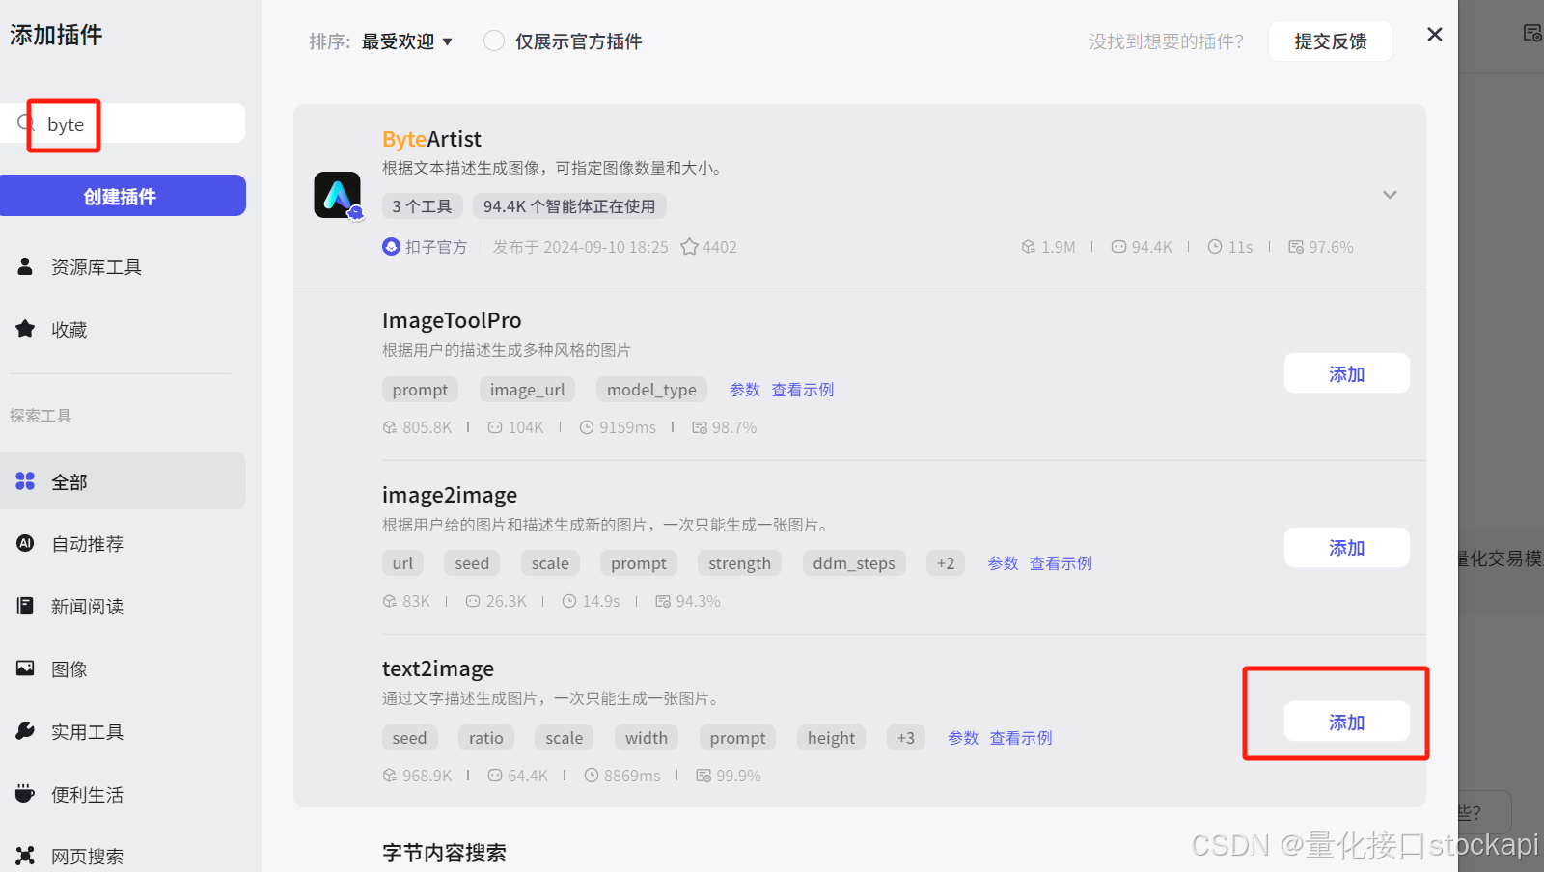1544x872 pixels.
Task: Click the 全部 grid icon
Action: [x=25, y=480]
